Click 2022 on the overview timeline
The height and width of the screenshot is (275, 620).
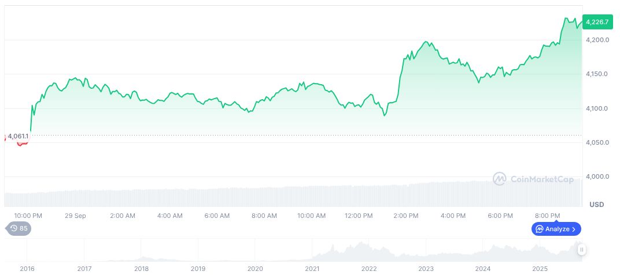pyautogui.click(x=369, y=269)
